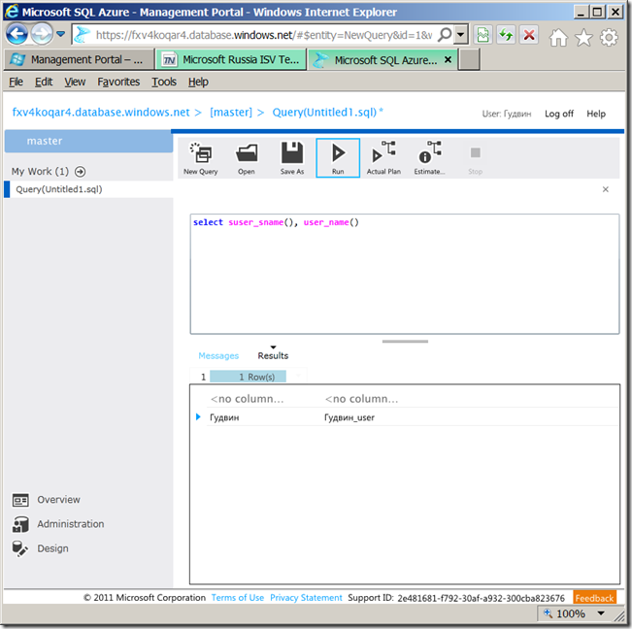
Task: Close the Microsoft SQL Azure tab
Action: coord(448,59)
